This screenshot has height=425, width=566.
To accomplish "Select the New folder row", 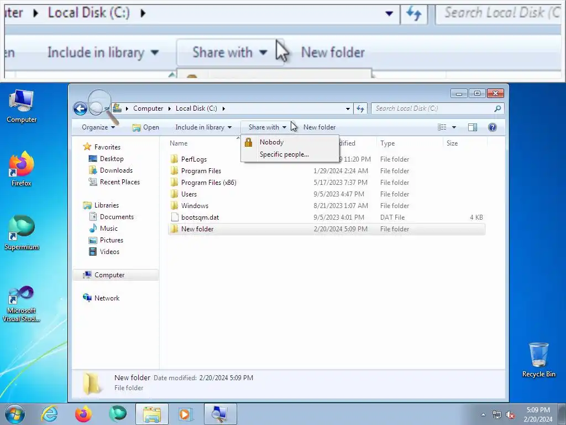I will [326, 229].
